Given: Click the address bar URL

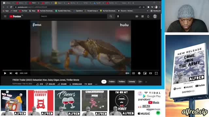Looking at the screenshot, I should [32, 7].
